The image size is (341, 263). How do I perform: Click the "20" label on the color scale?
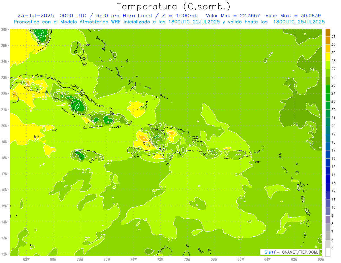333,126
